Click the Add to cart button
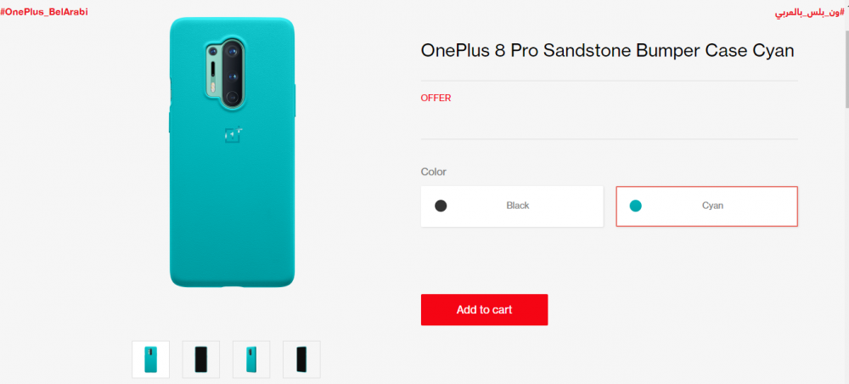849x384 pixels. 484,310
